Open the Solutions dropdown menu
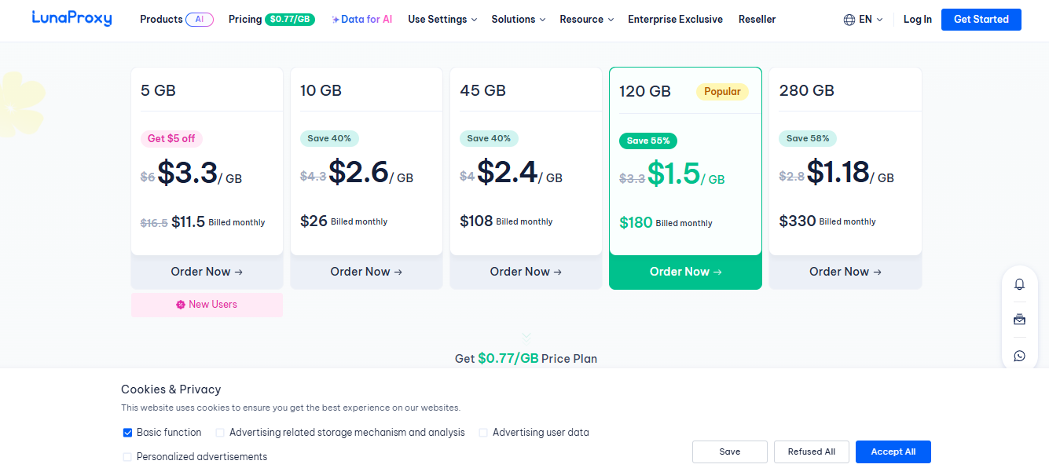 coord(519,20)
